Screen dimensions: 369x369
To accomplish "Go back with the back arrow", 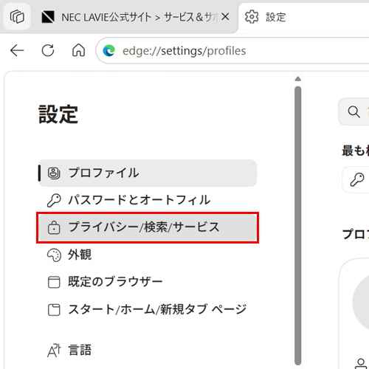I will tap(17, 50).
